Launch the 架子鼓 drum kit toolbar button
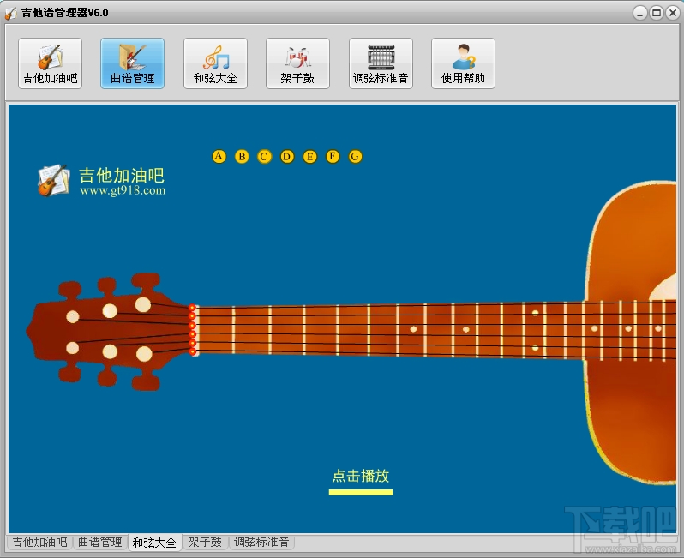 point(298,63)
